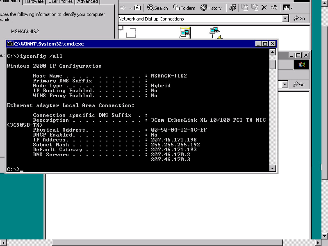The height and width of the screenshot is (246, 328).
Task: Click the Delete (X) toolbar icon
Action: 264,8
